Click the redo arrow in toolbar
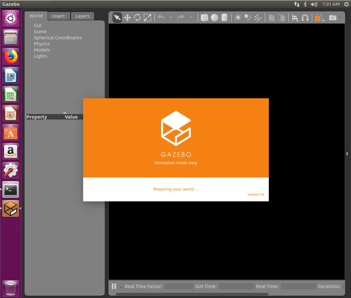Viewport: 351px width, 298px height. [x=181, y=17]
